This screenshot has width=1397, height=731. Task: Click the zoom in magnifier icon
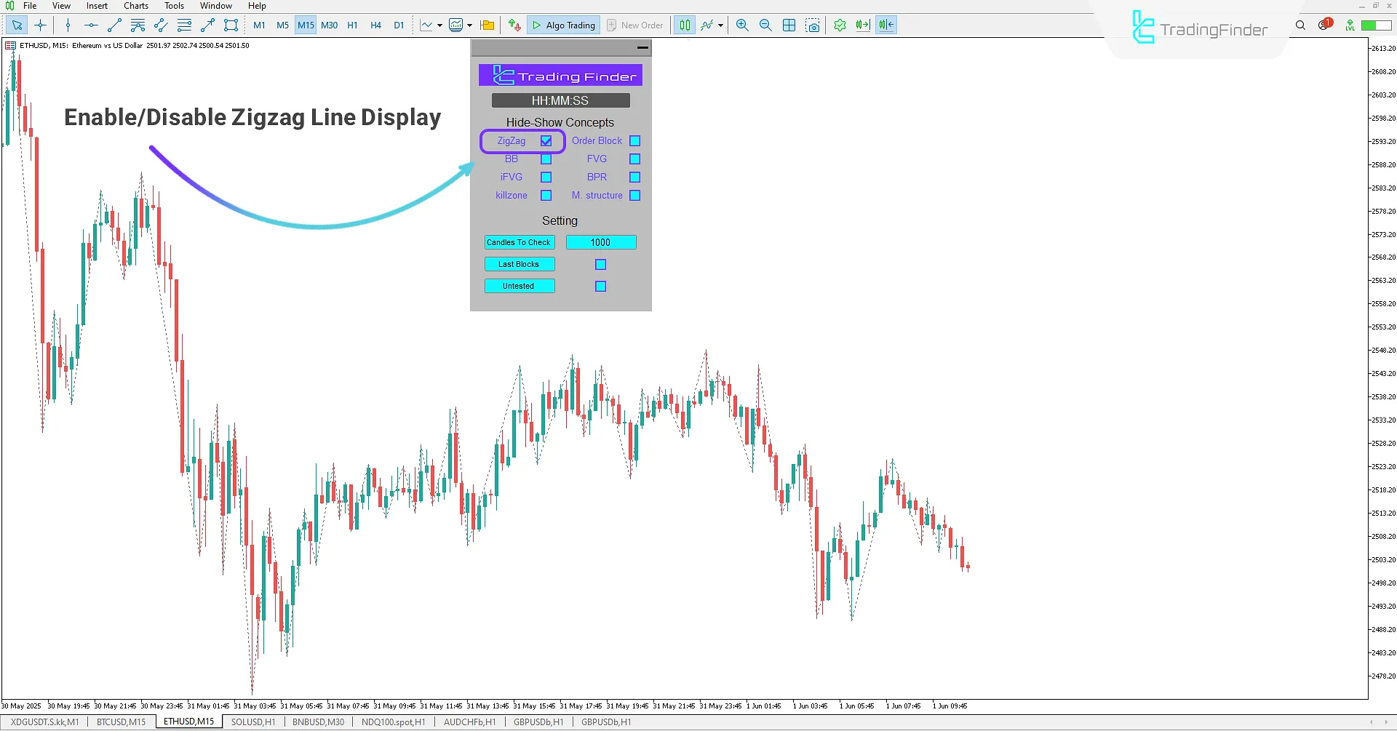point(742,25)
